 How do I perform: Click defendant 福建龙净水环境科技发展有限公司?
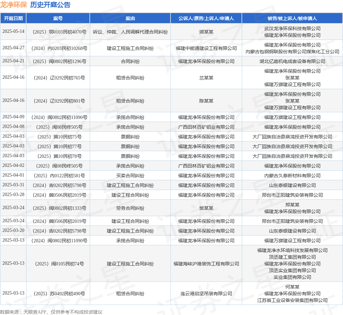tap(292, 250)
